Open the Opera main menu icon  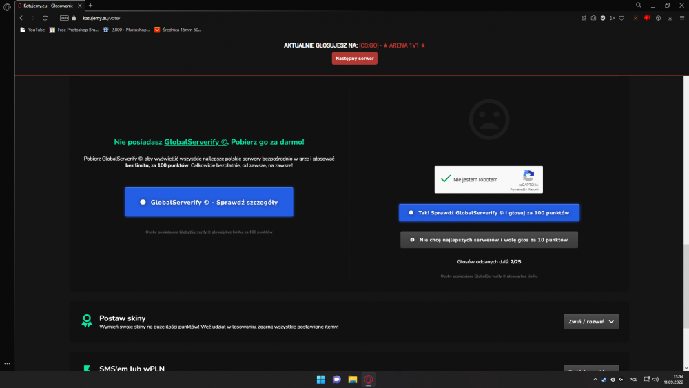point(7,7)
